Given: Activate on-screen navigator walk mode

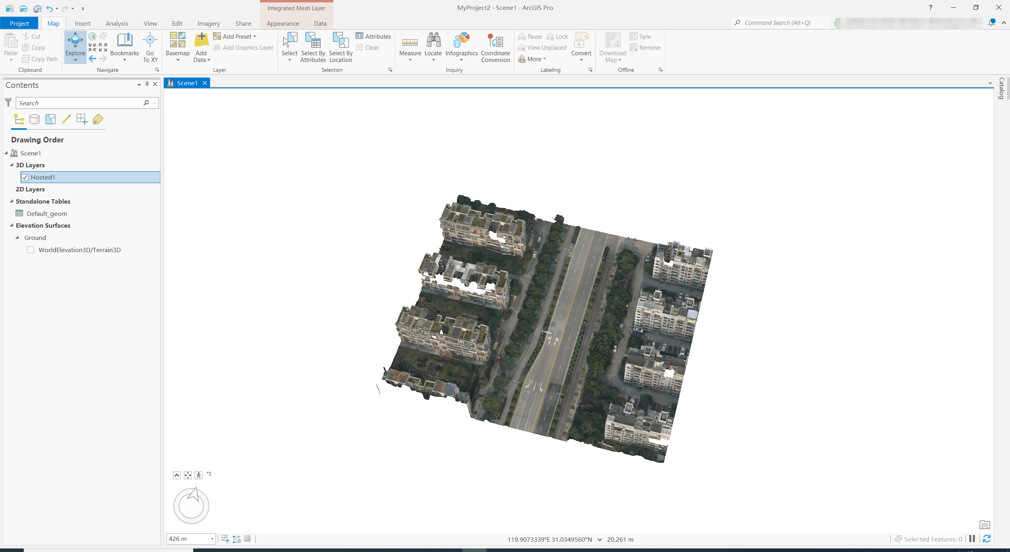Looking at the screenshot, I should (x=198, y=475).
